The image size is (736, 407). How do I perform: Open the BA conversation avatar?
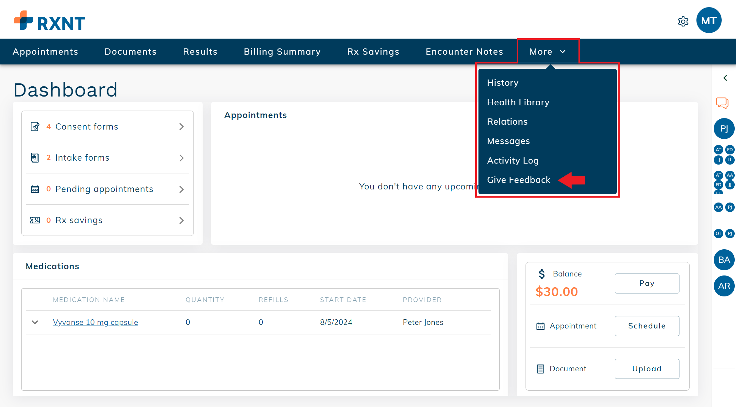pos(724,260)
